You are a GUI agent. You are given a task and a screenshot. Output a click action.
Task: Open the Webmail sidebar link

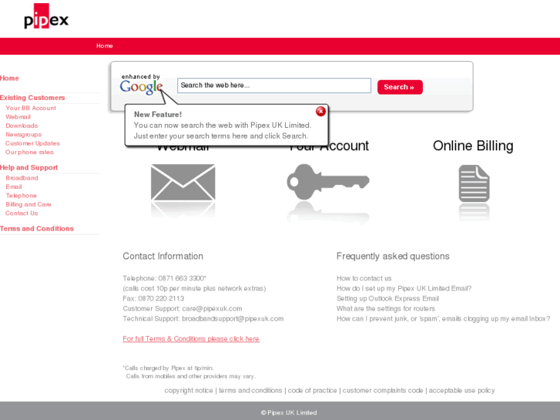pos(18,117)
